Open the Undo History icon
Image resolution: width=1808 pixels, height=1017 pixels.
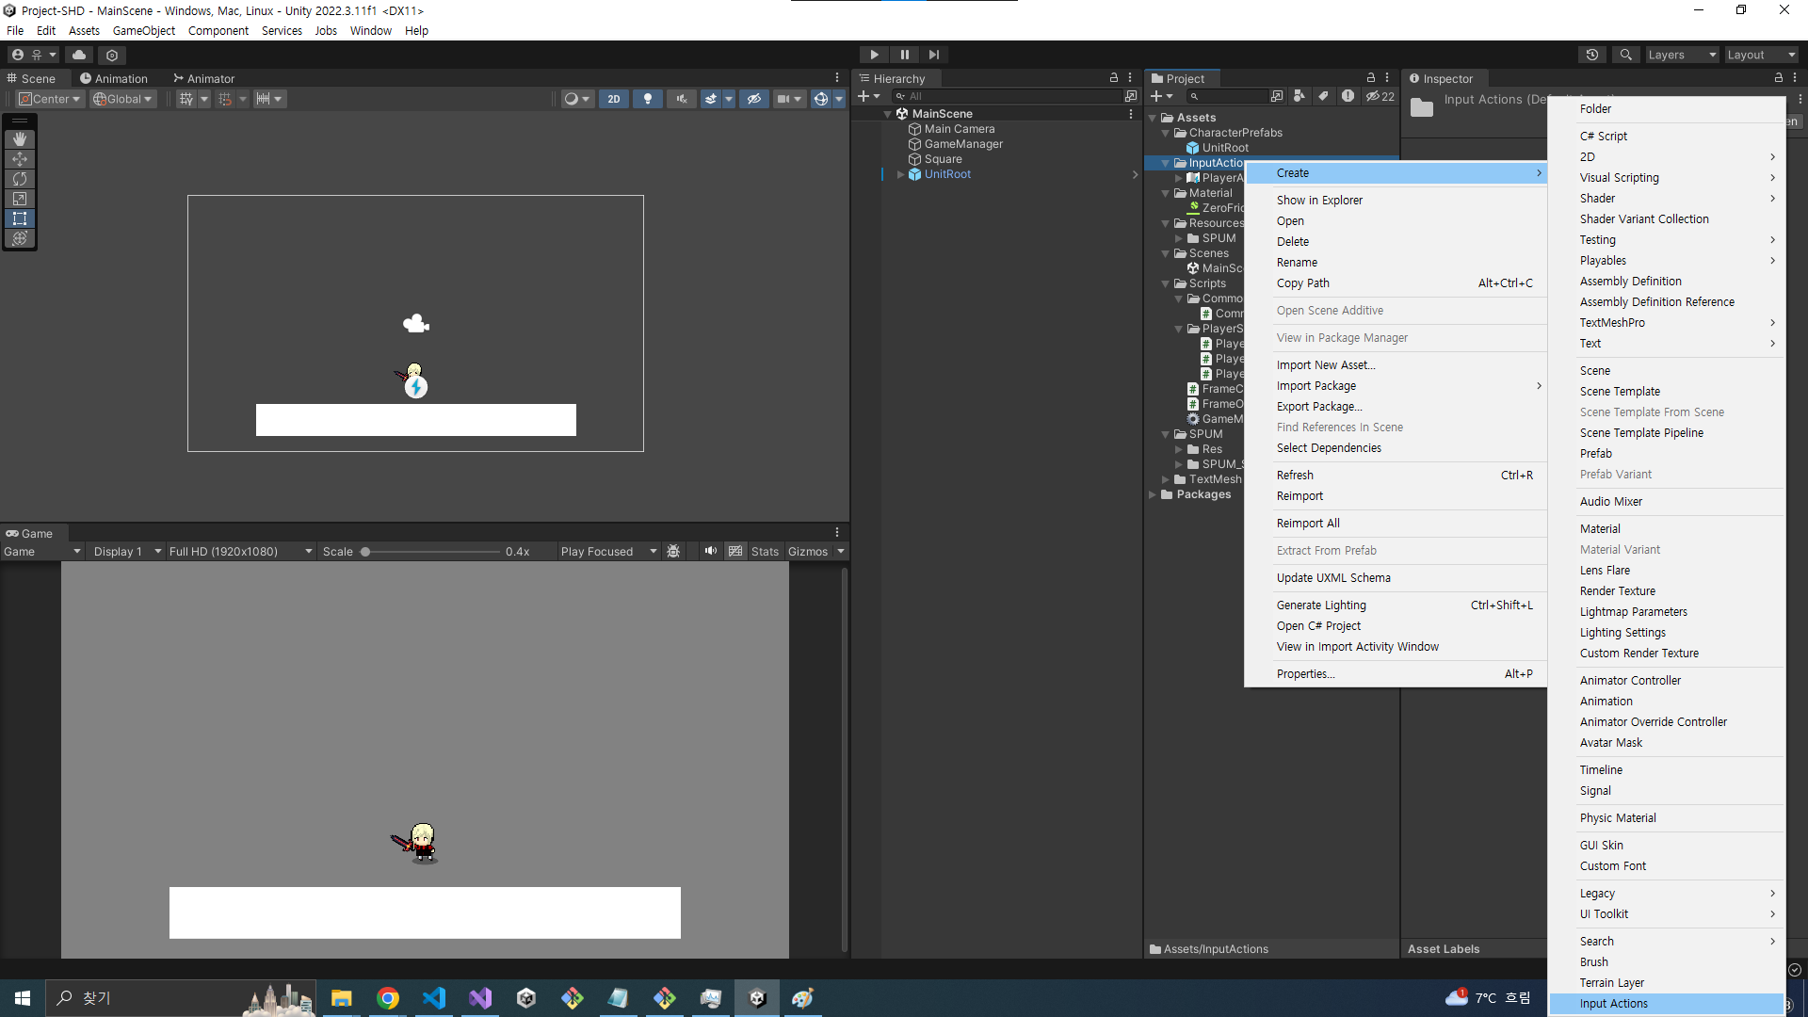1592,55
